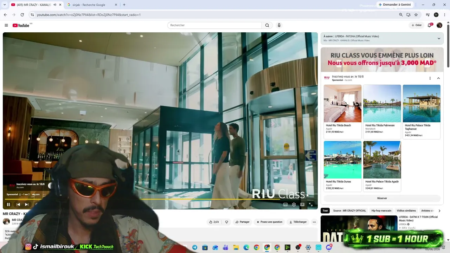Show more filter chips with right arrow
The height and width of the screenshot is (253, 450).
point(439,211)
